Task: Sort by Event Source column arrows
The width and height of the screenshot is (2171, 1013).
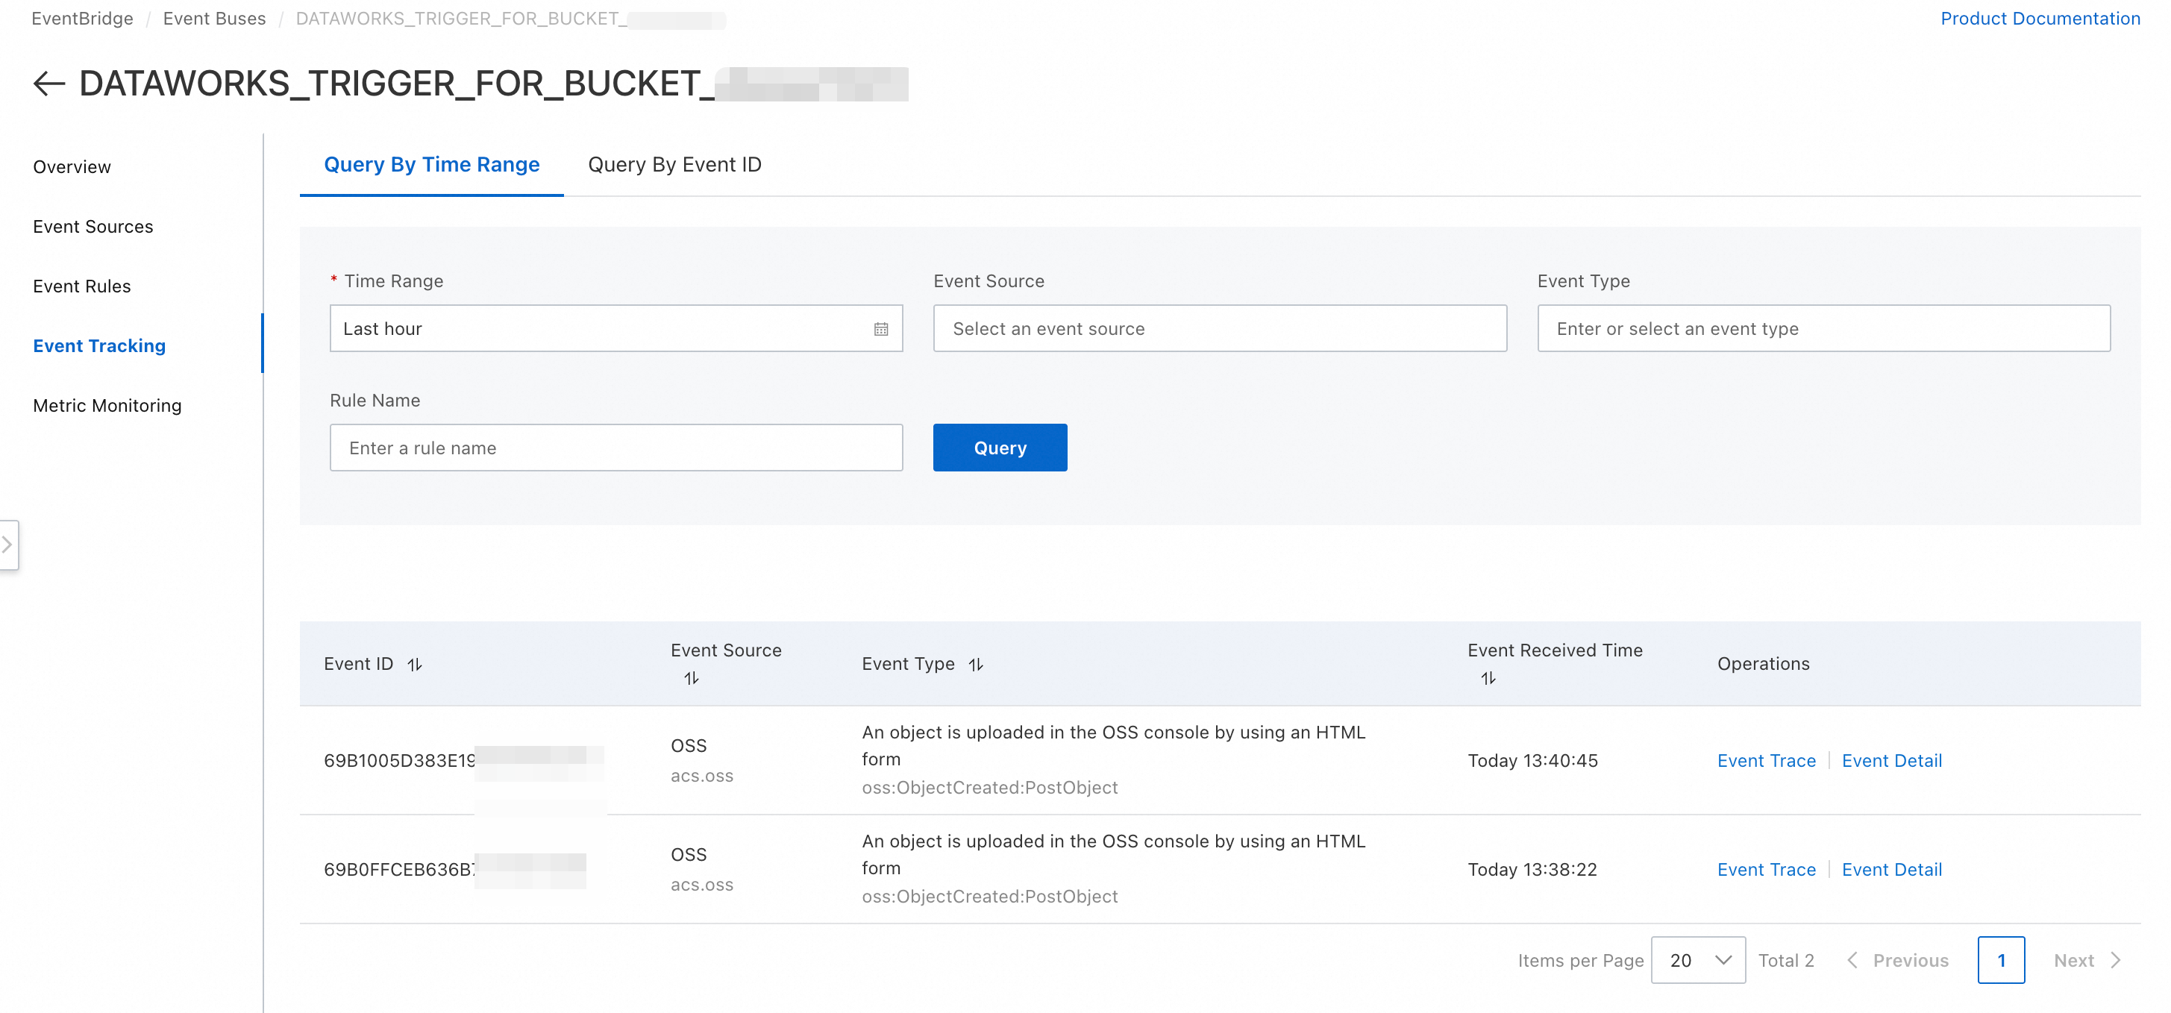Action: pyautogui.click(x=691, y=677)
